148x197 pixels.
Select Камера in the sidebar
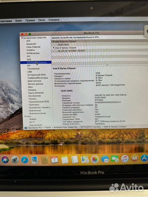[32, 90]
